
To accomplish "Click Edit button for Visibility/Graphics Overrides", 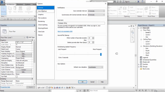I will tap(23, 54).
